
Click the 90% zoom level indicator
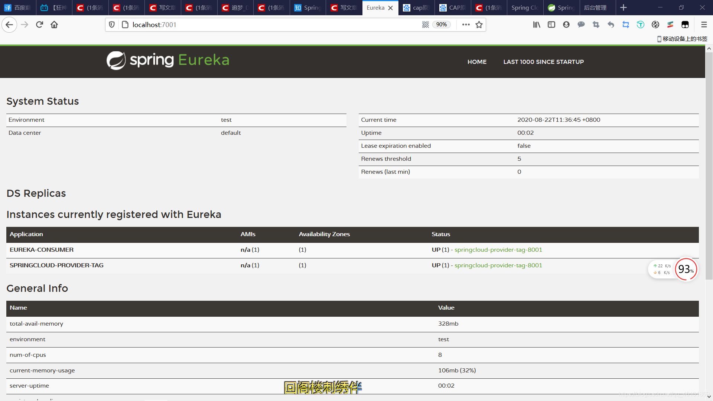point(442,25)
